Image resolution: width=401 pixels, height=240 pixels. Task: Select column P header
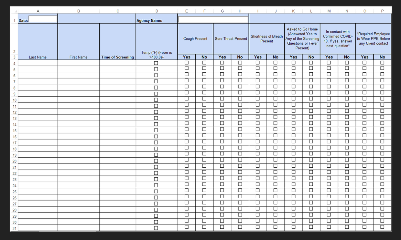pyautogui.click(x=382, y=11)
